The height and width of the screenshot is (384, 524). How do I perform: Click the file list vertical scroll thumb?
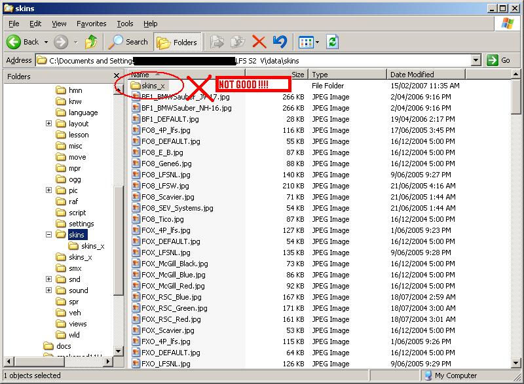click(x=515, y=96)
